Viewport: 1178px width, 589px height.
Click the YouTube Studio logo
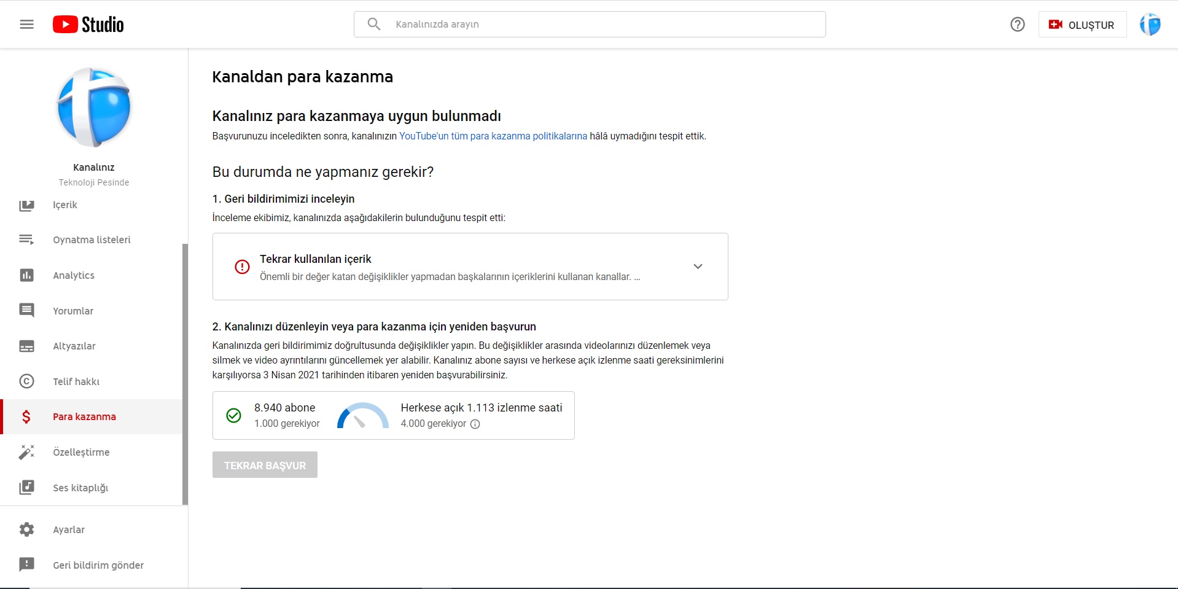[x=88, y=25]
